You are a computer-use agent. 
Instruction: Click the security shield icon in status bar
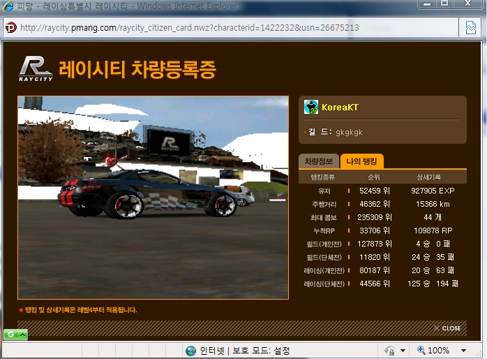pos(389,350)
